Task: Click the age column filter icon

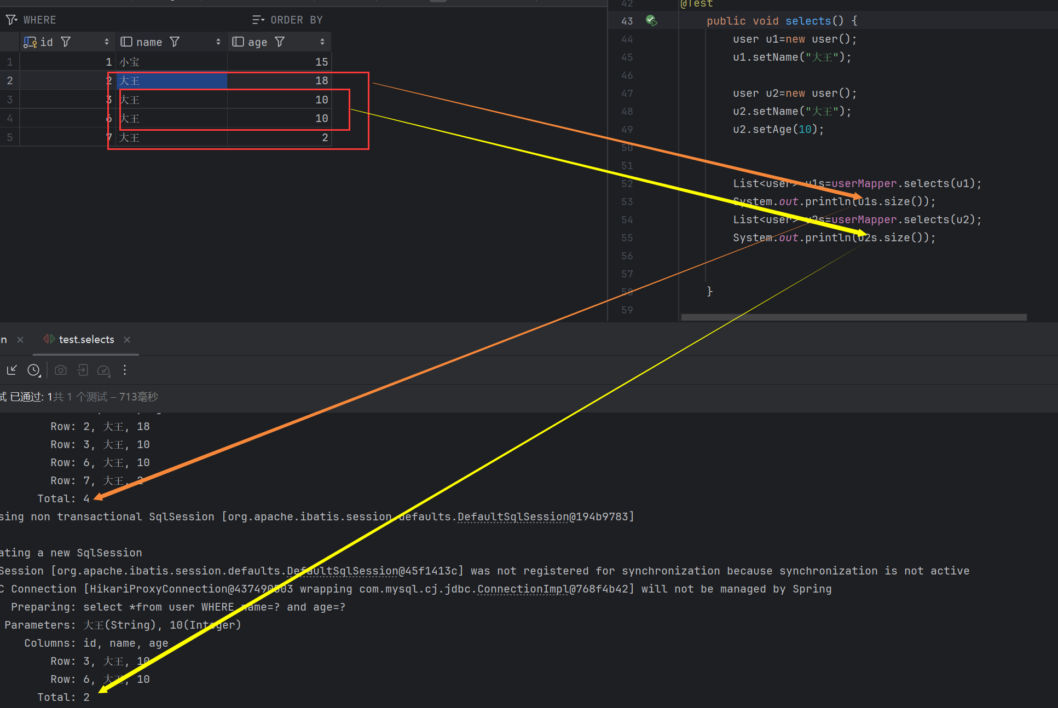Action: [x=280, y=42]
